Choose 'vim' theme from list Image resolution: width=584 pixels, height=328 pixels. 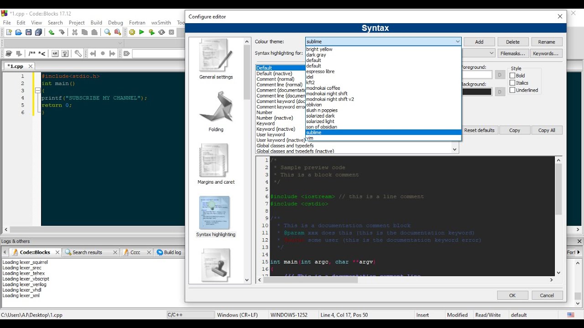tap(383, 138)
